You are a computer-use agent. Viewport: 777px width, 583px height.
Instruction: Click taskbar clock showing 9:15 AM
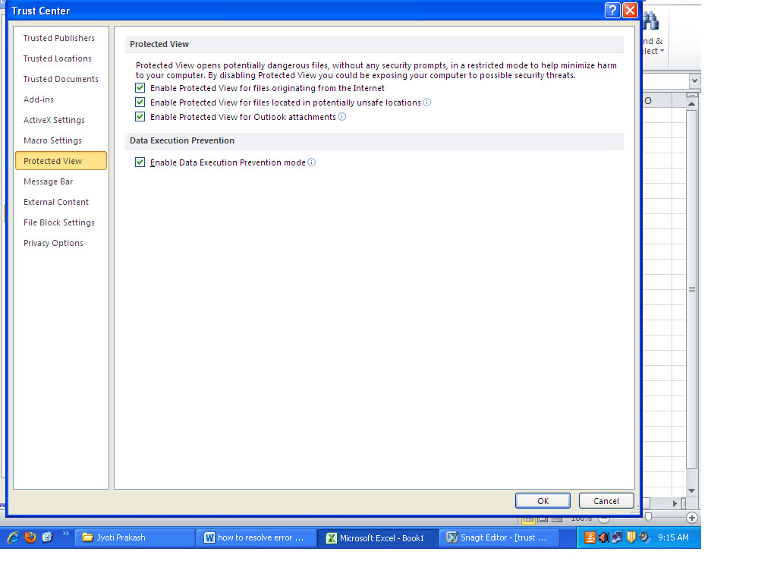tap(673, 537)
